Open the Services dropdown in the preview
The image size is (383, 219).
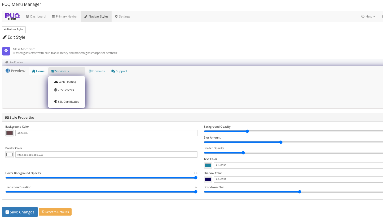point(60,71)
